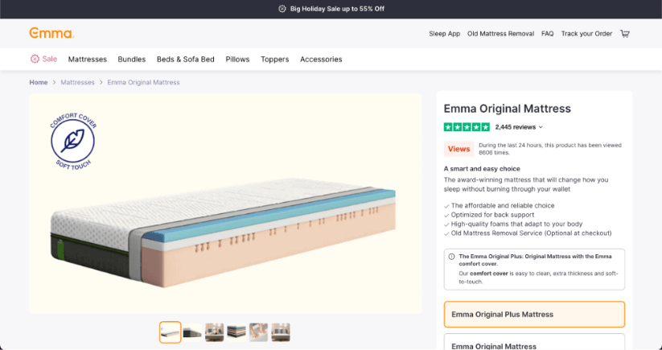
Task: Open Old Mattress Removal link
Action: coord(500,34)
